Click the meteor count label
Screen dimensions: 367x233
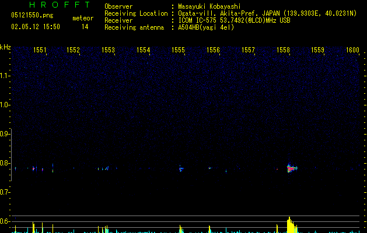83,18
